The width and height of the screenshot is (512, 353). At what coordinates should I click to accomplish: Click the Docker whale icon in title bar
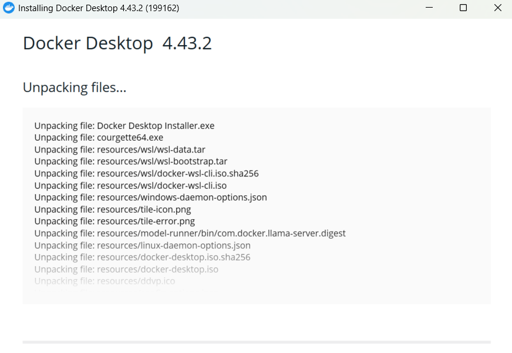[9, 8]
